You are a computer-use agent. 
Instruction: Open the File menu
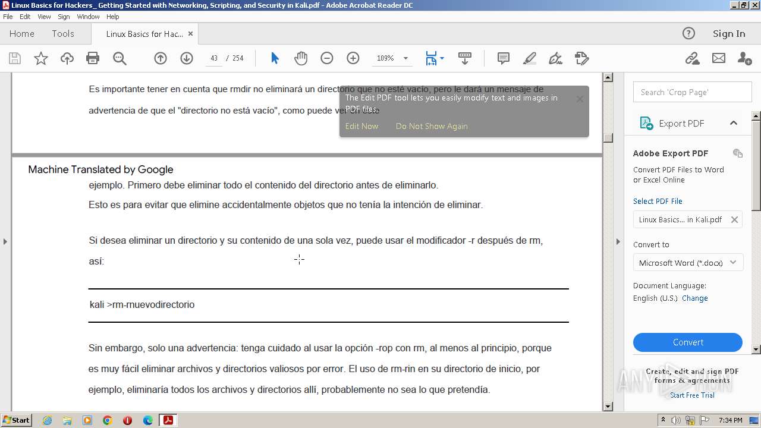coord(8,17)
